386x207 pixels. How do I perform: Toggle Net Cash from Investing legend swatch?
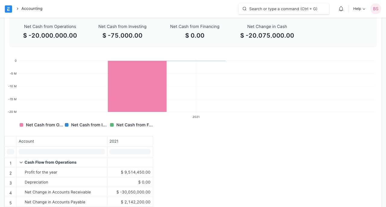pyautogui.click(x=67, y=125)
